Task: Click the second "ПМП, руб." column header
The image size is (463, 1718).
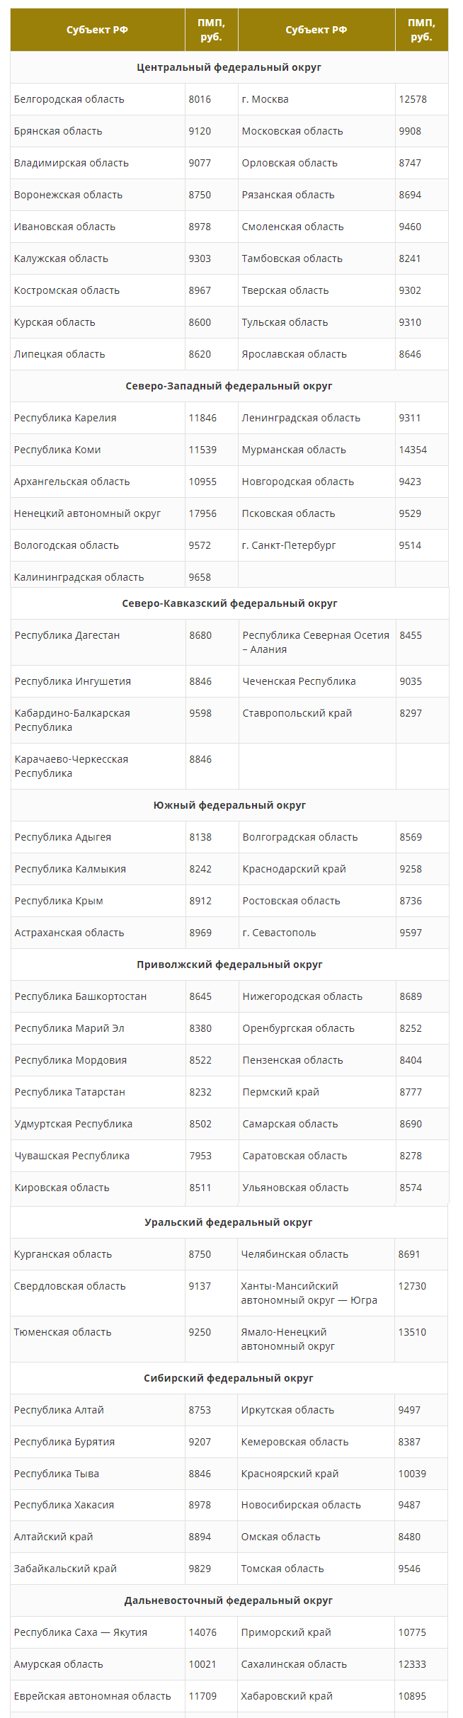Action: pyautogui.click(x=422, y=30)
